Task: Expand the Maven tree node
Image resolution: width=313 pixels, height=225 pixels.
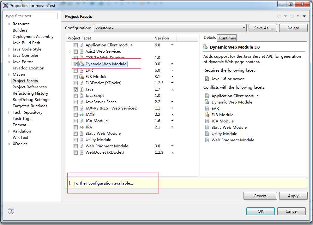Action: (x=9, y=74)
